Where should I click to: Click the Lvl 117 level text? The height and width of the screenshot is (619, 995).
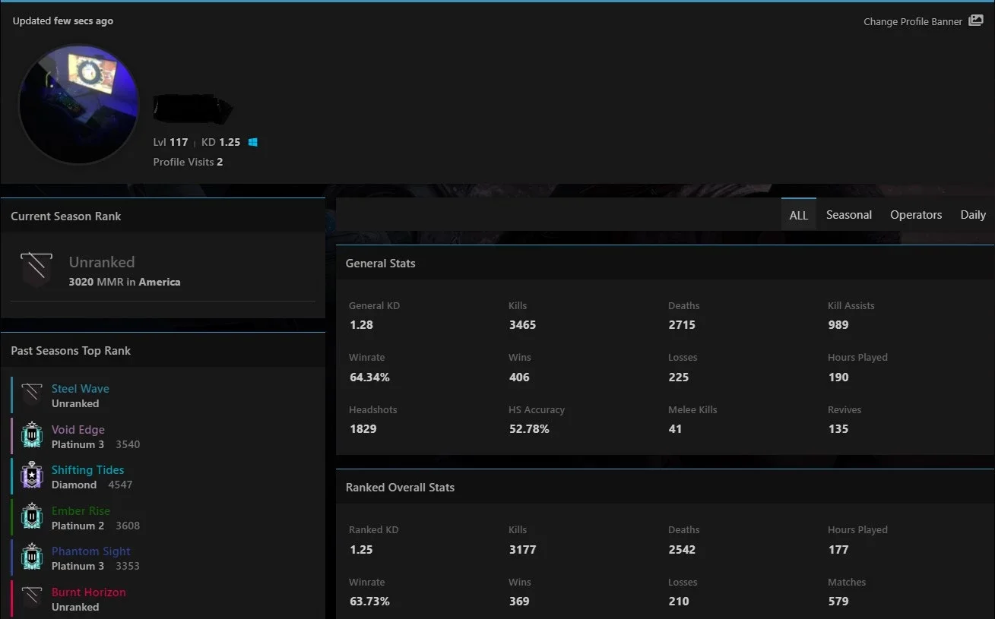point(170,142)
